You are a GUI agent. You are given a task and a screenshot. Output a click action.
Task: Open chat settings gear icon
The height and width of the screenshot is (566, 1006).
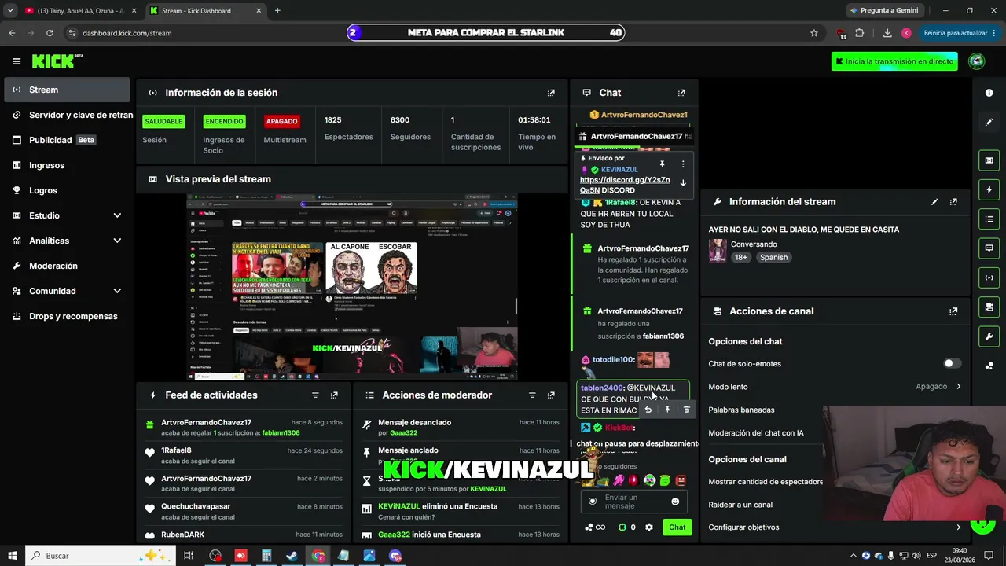tap(649, 527)
